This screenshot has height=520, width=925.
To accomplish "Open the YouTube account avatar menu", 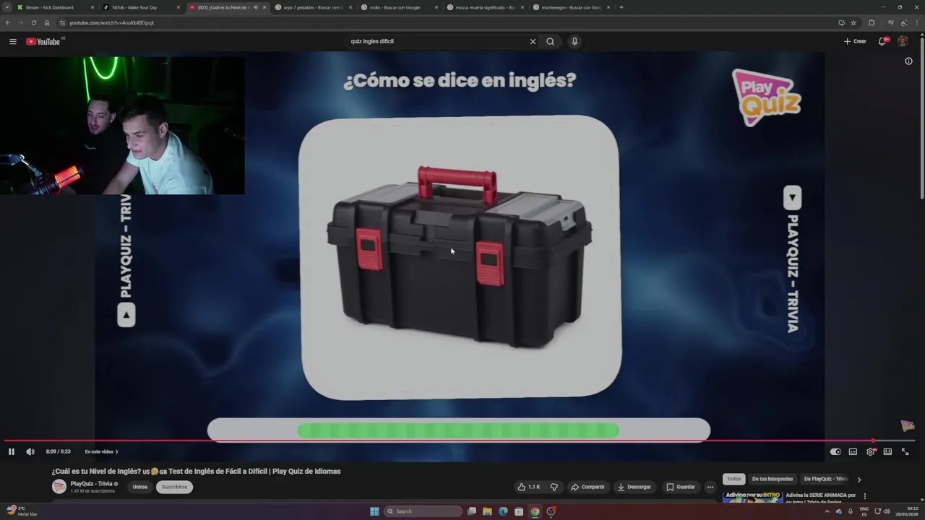I will pyautogui.click(x=902, y=41).
